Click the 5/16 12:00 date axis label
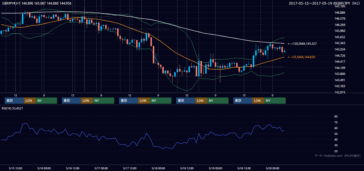This screenshot has width=364, height=171. (x=73, y=168)
